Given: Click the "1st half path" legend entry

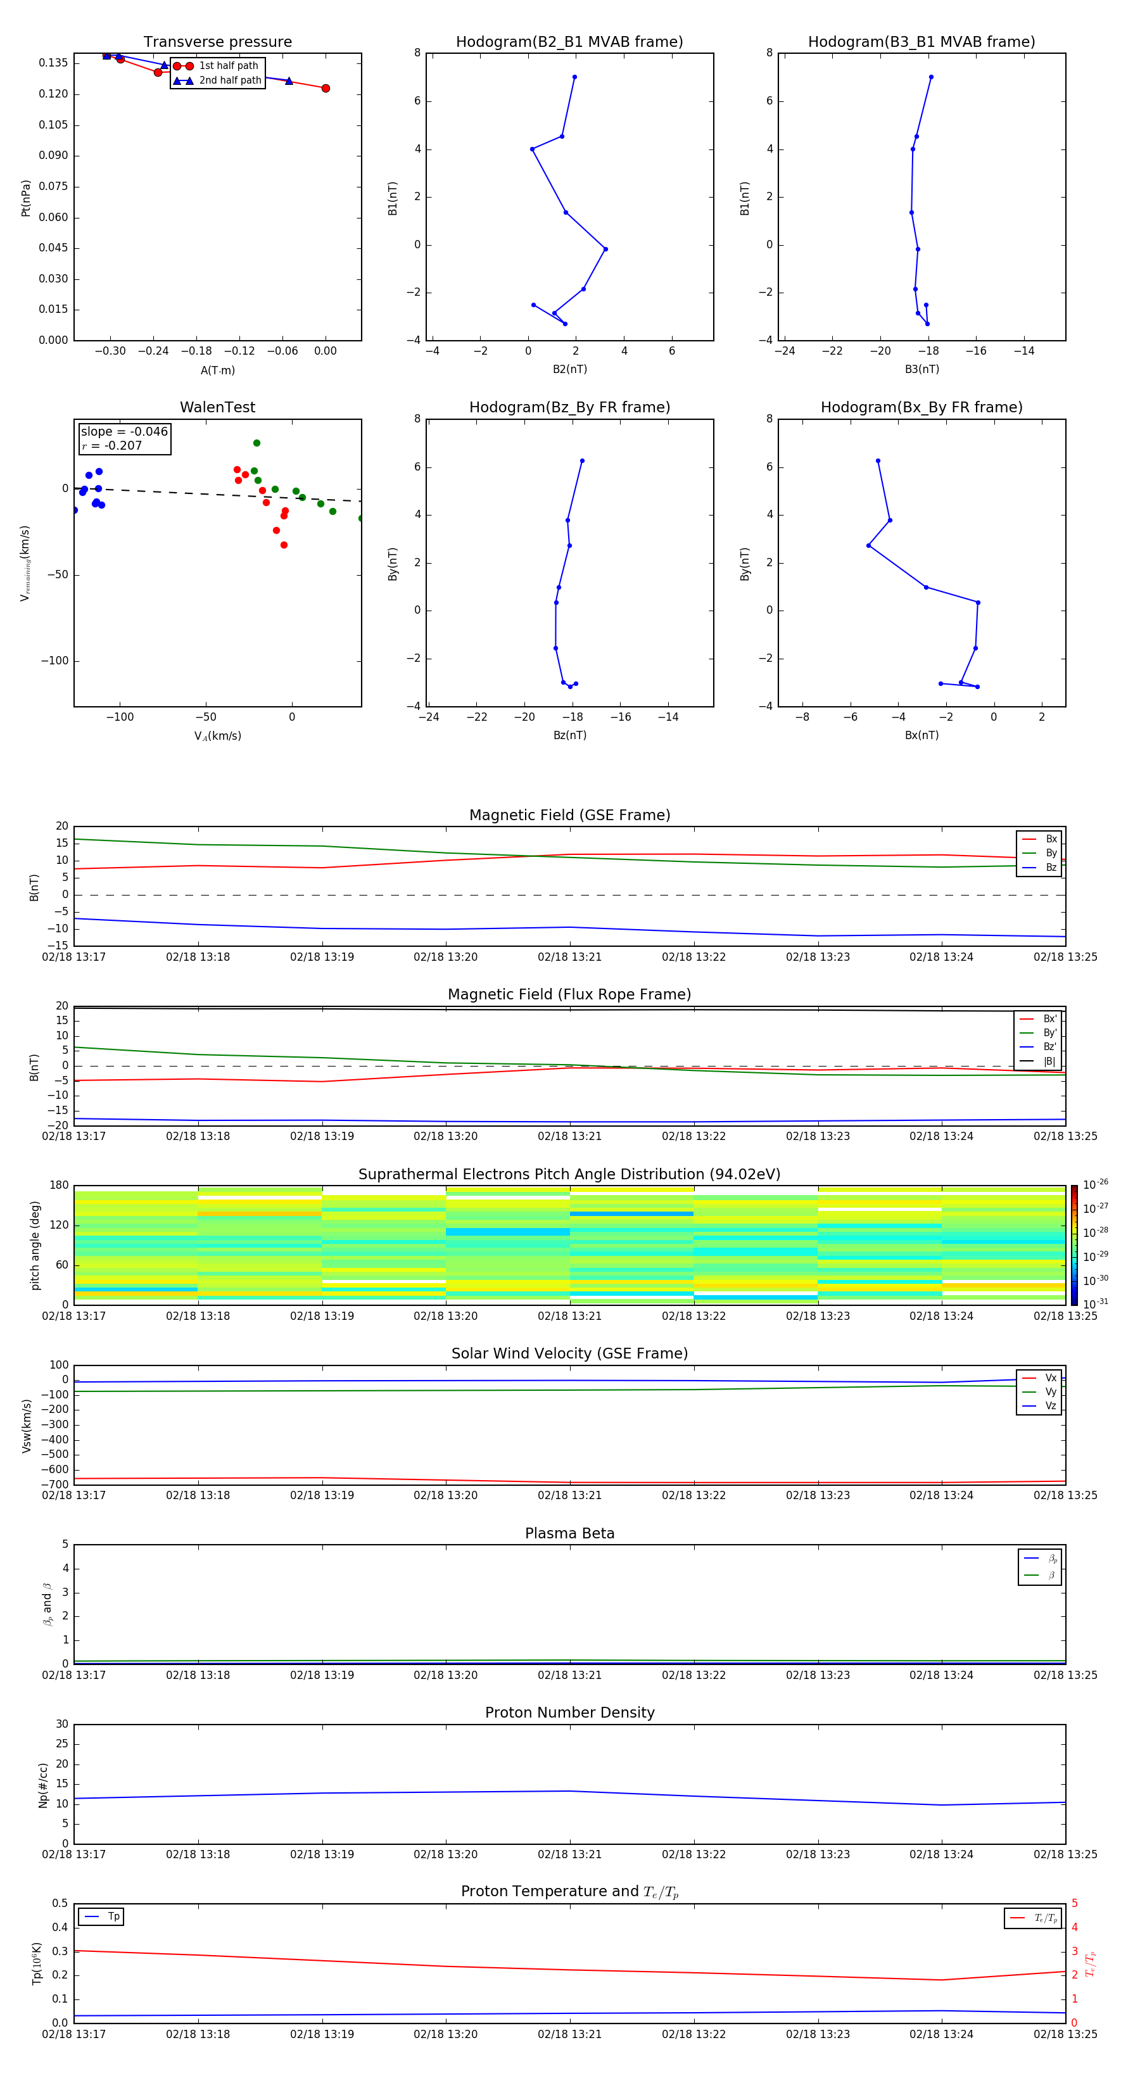Looking at the screenshot, I should tap(217, 66).
